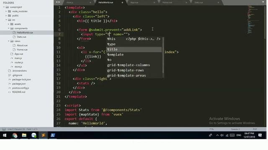Toggle side bar via status bar icon
Viewport: 268px width, 150px height.
coord(4,129)
